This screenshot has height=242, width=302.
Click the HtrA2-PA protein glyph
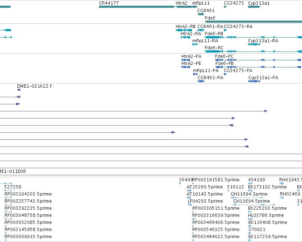tap(186, 60)
